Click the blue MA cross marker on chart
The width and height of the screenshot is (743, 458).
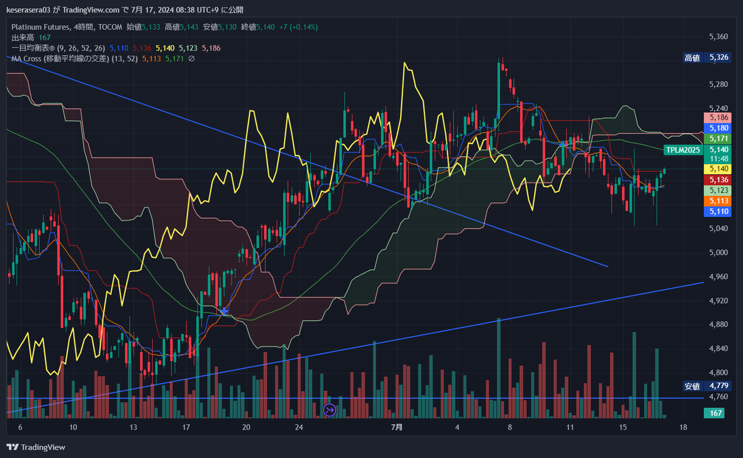tap(224, 311)
